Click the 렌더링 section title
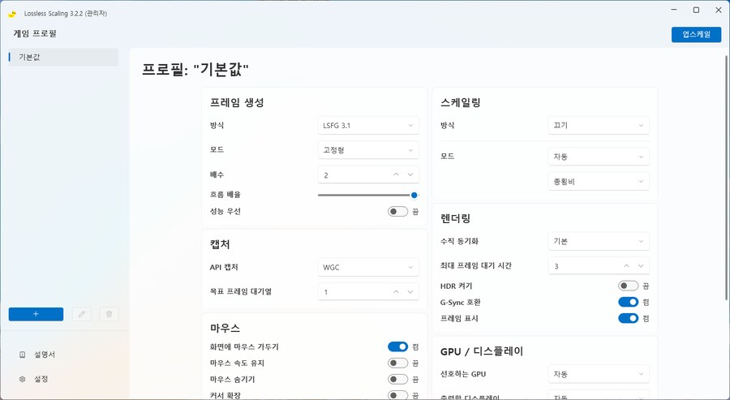Image resolution: width=730 pixels, height=400 pixels. click(x=455, y=218)
